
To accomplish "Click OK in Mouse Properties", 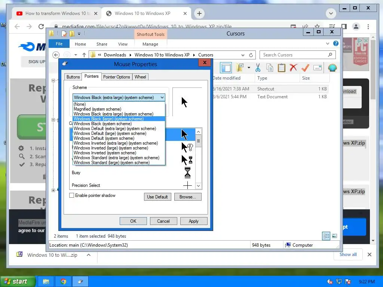I will click(x=133, y=221).
